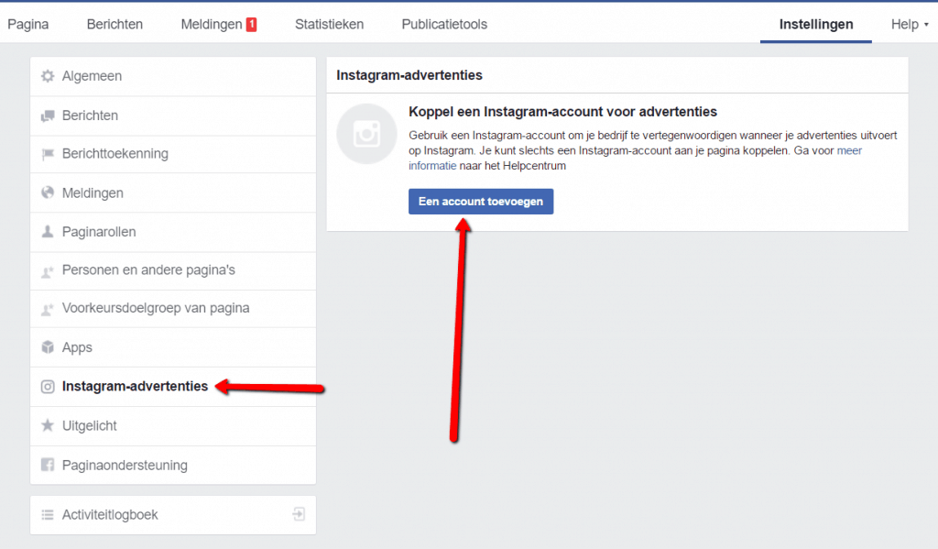Select Voorkeursdoelgroep van pagina in the sidebar
The image size is (938, 549).
coord(156,309)
